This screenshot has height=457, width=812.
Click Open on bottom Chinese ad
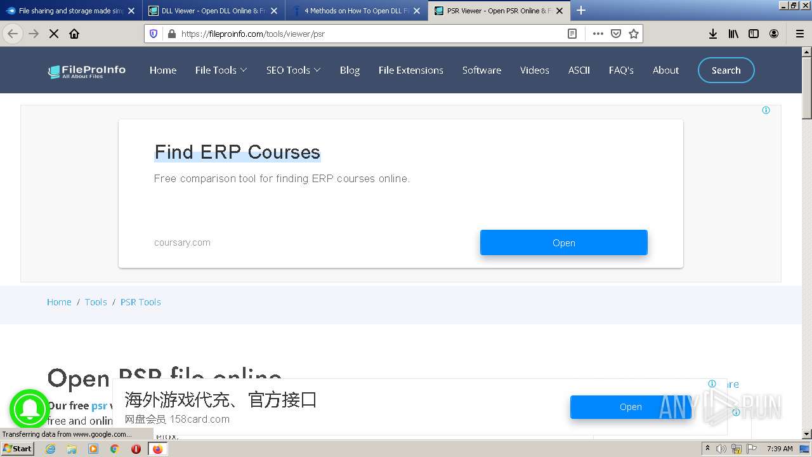tap(631, 407)
